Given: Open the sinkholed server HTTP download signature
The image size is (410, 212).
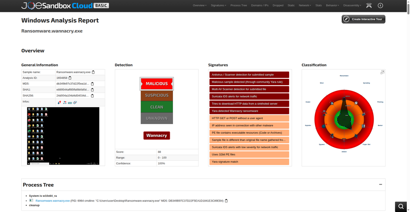Looking at the screenshot, I should pyautogui.click(x=249, y=104).
